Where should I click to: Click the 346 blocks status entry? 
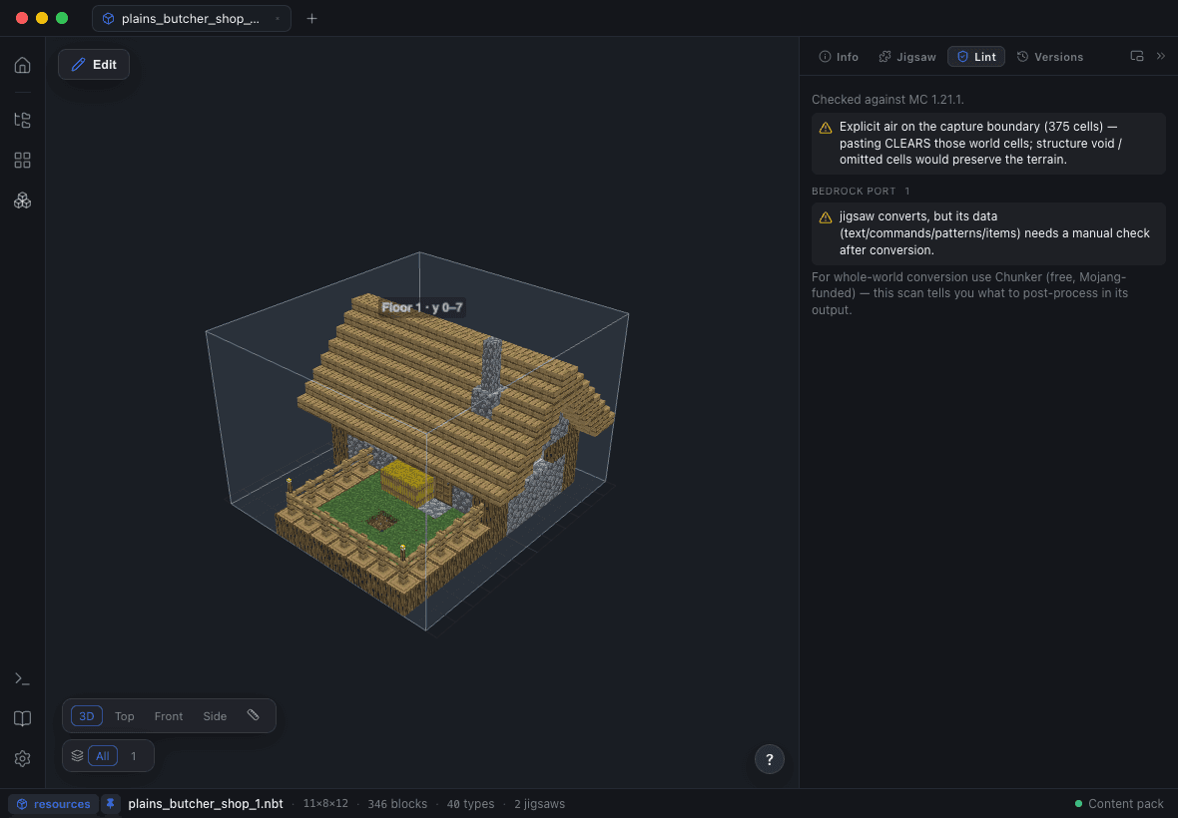(397, 804)
